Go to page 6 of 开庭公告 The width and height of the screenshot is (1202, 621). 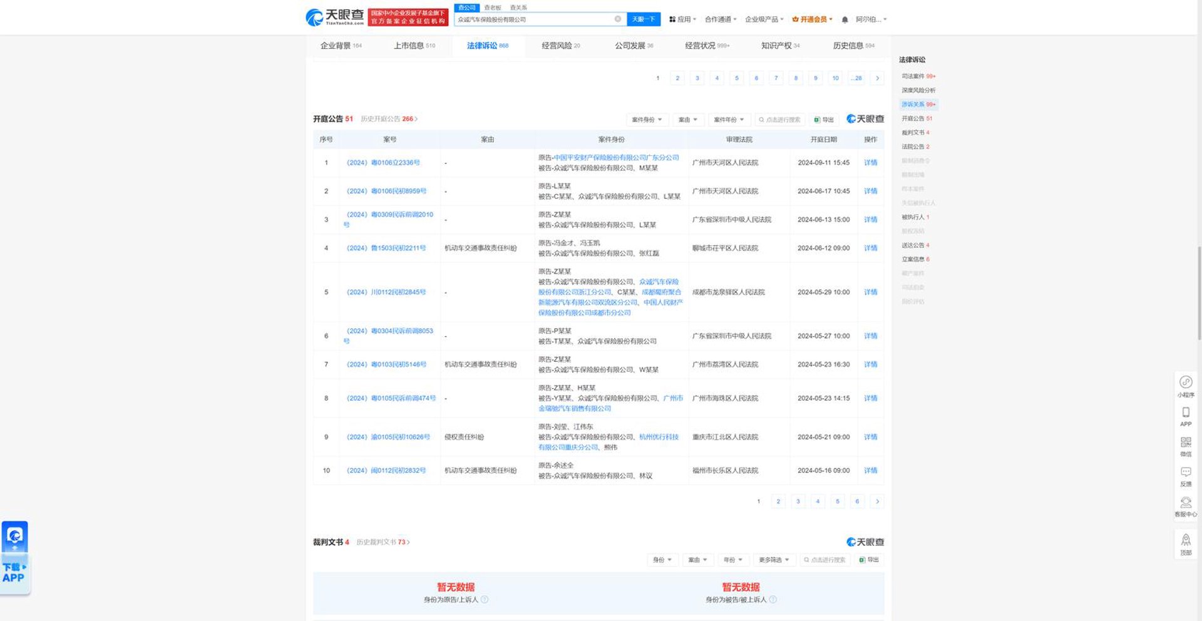click(x=857, y=501)
